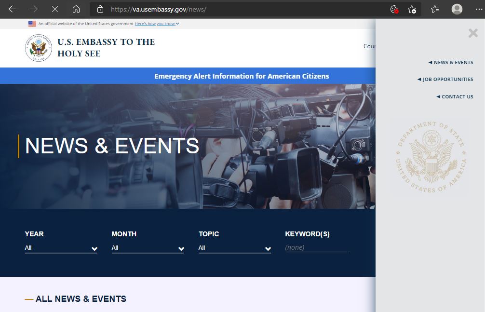The height and width of the screenshot is (312, 485).
Task: Add this page to favorites
Action: [412, 9]
